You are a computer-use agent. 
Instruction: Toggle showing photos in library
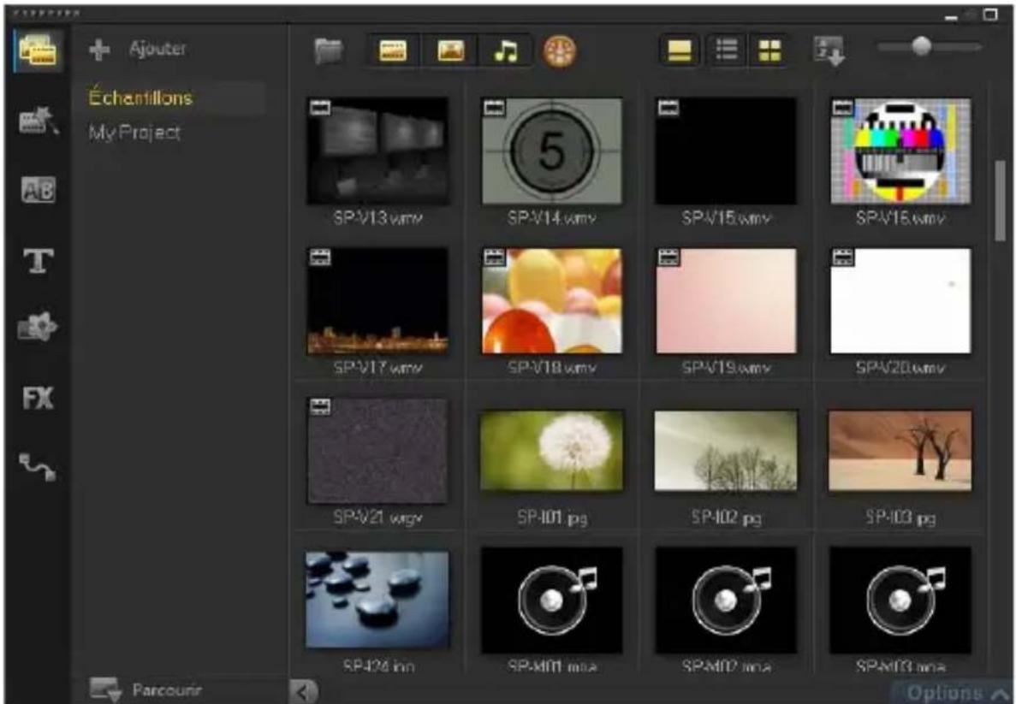coord(451,50)
